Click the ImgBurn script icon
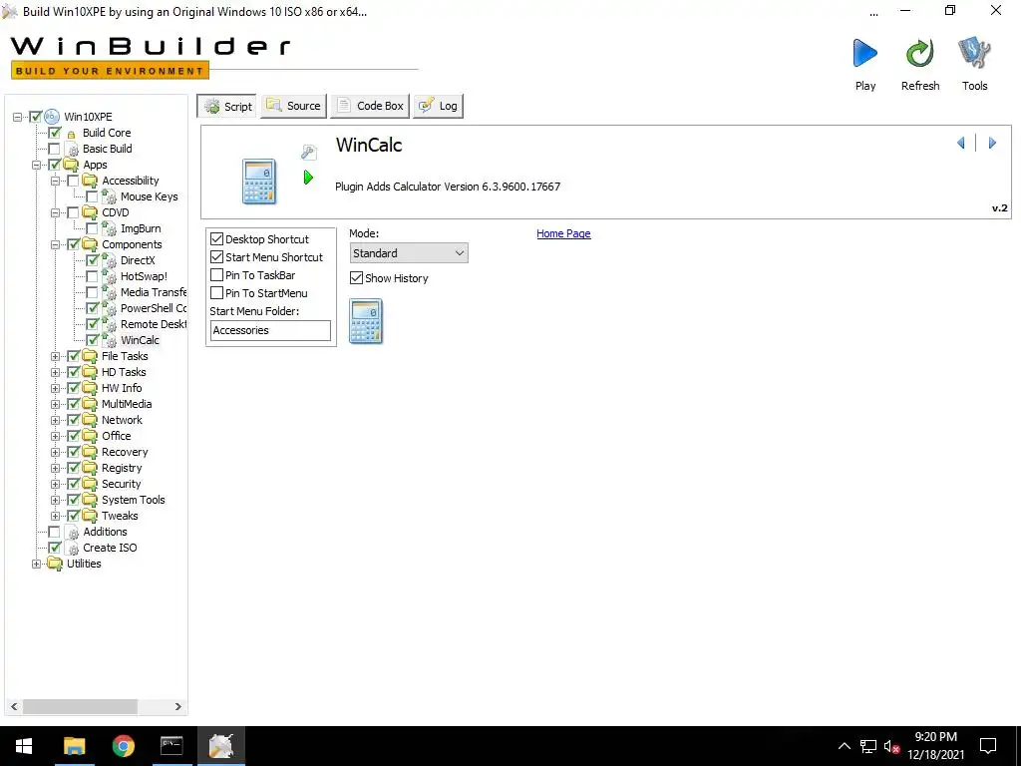The width and height of the screenshot is (1021, 766). point(110,228)
